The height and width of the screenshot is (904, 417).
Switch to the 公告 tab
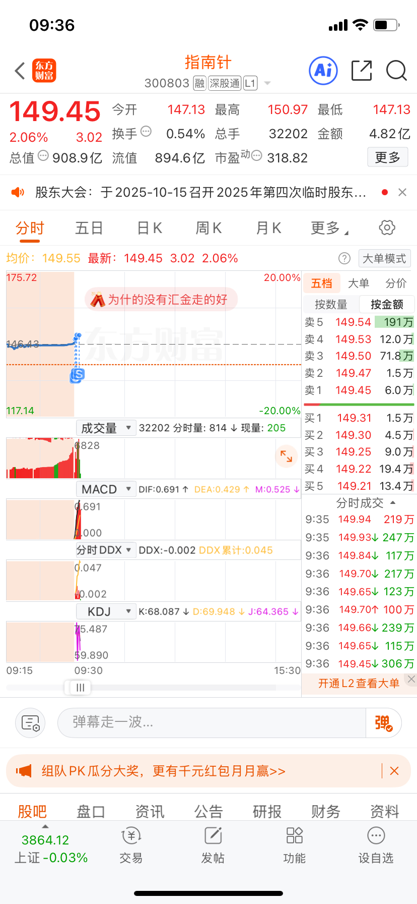point(208,811)
